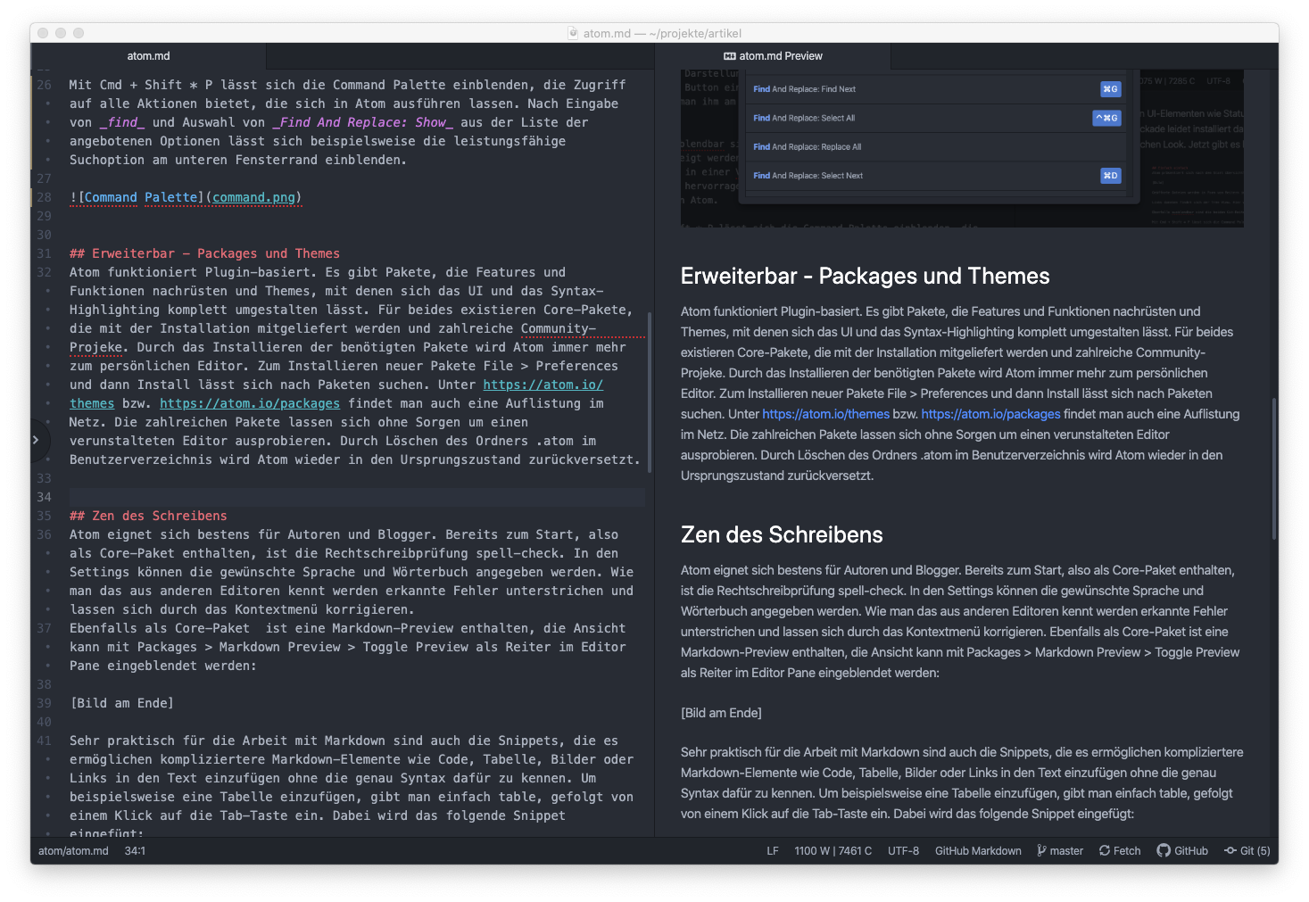
Task: Open GitHub Markdown grammar selector
Action: point(978,851)
